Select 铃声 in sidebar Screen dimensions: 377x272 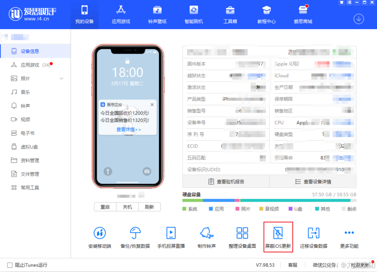(x=35, y=106)
